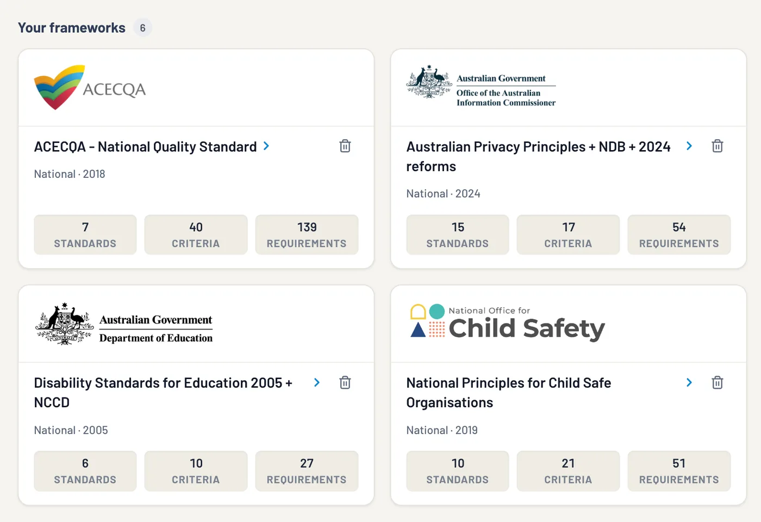Delete the Disability Standards for Education framework
Viewport: 761px width, 522px height.
(x=345, y=383)
